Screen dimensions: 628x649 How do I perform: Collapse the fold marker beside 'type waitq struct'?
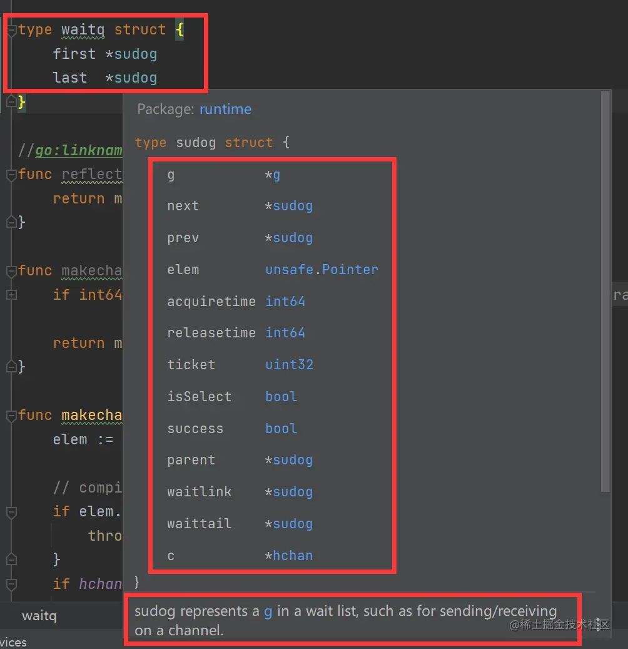[12, 30]
